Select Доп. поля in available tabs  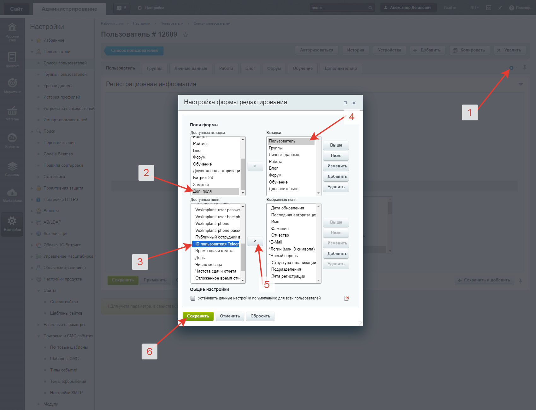215,191
